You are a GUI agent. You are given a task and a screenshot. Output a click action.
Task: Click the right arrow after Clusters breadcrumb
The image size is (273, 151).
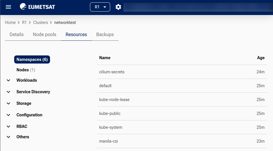pyautogui.click(x=51, y=23)
